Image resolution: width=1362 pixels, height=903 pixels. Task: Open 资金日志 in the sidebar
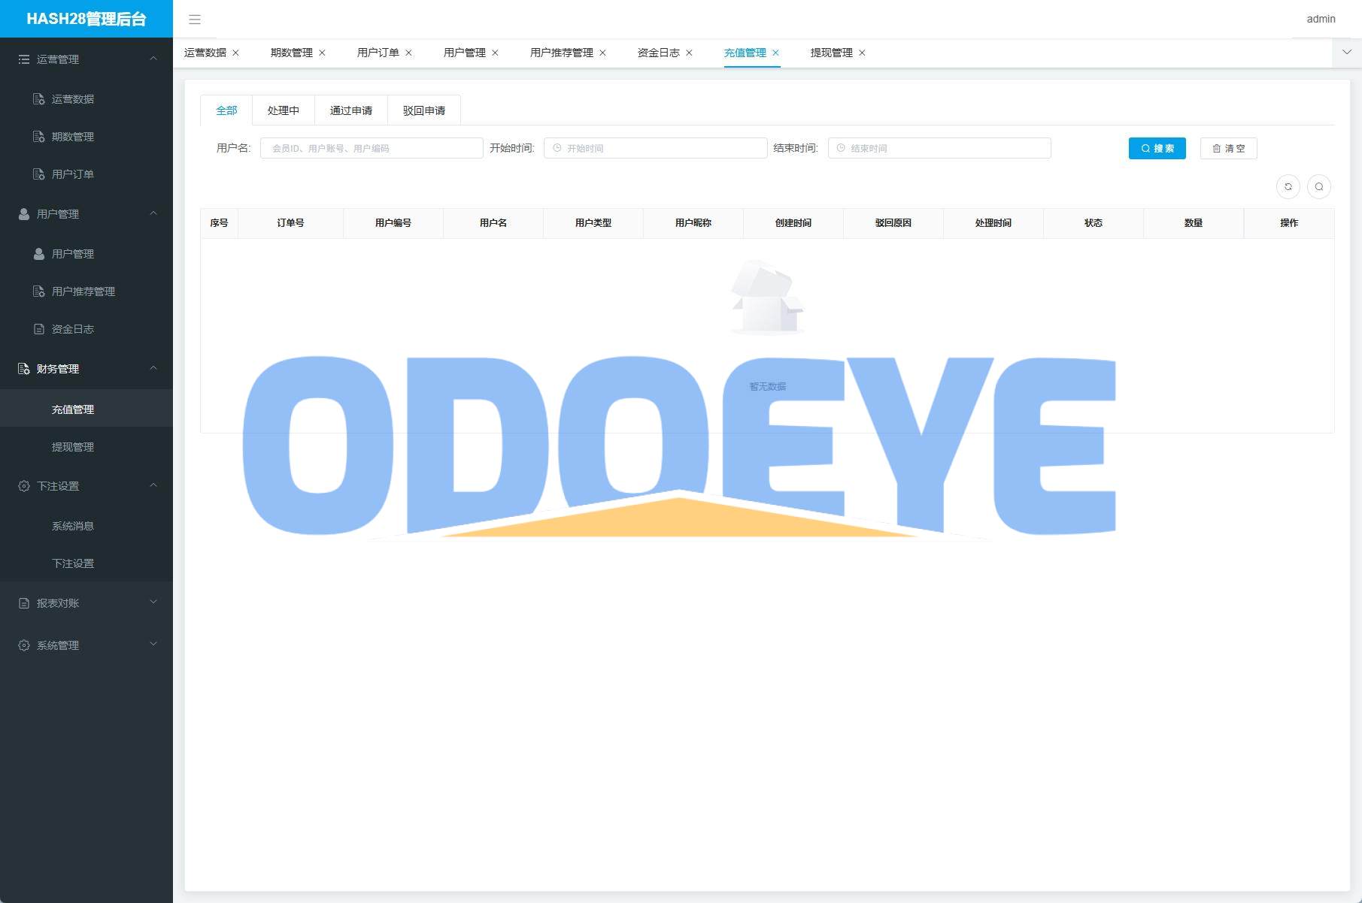point(72,329)
